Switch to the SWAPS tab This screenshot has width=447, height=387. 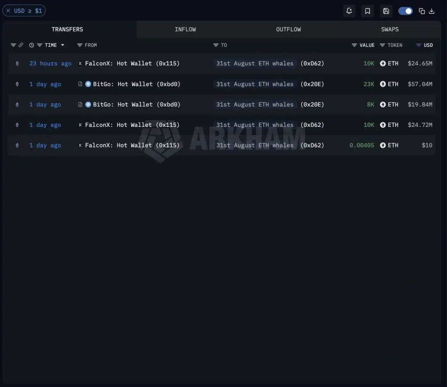390,29
